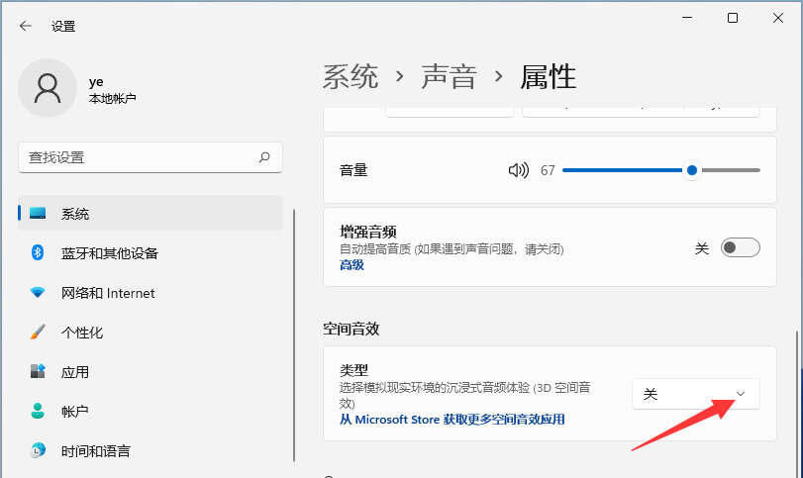Click the back arrow in Settings header
This screenshot has width=803, height=478.
point(25,26)
